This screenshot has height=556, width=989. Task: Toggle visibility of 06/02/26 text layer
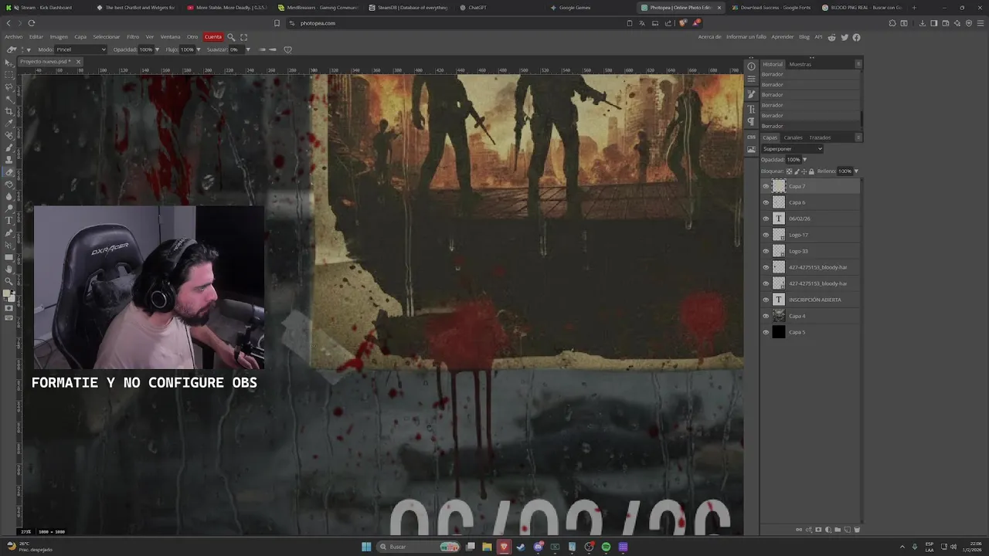click(x=766, y=219)
